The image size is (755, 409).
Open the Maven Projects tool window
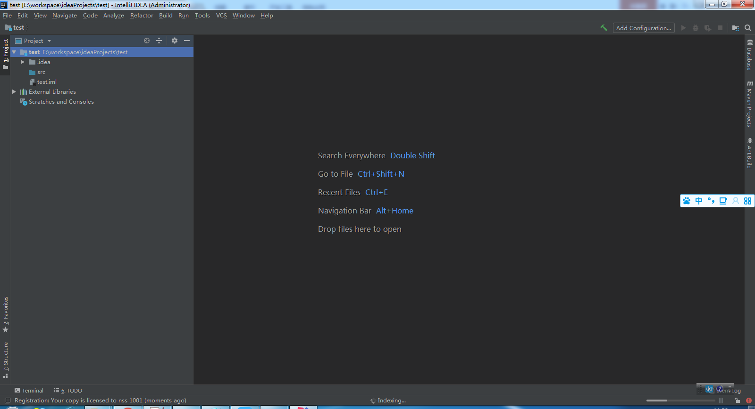click(x=749, y=104)
